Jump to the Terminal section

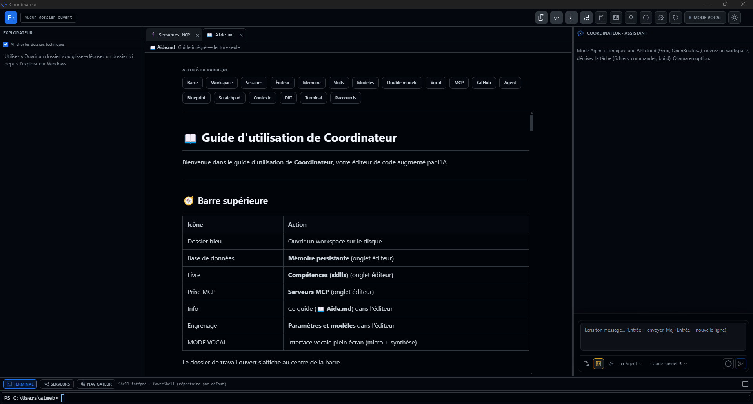313,98
